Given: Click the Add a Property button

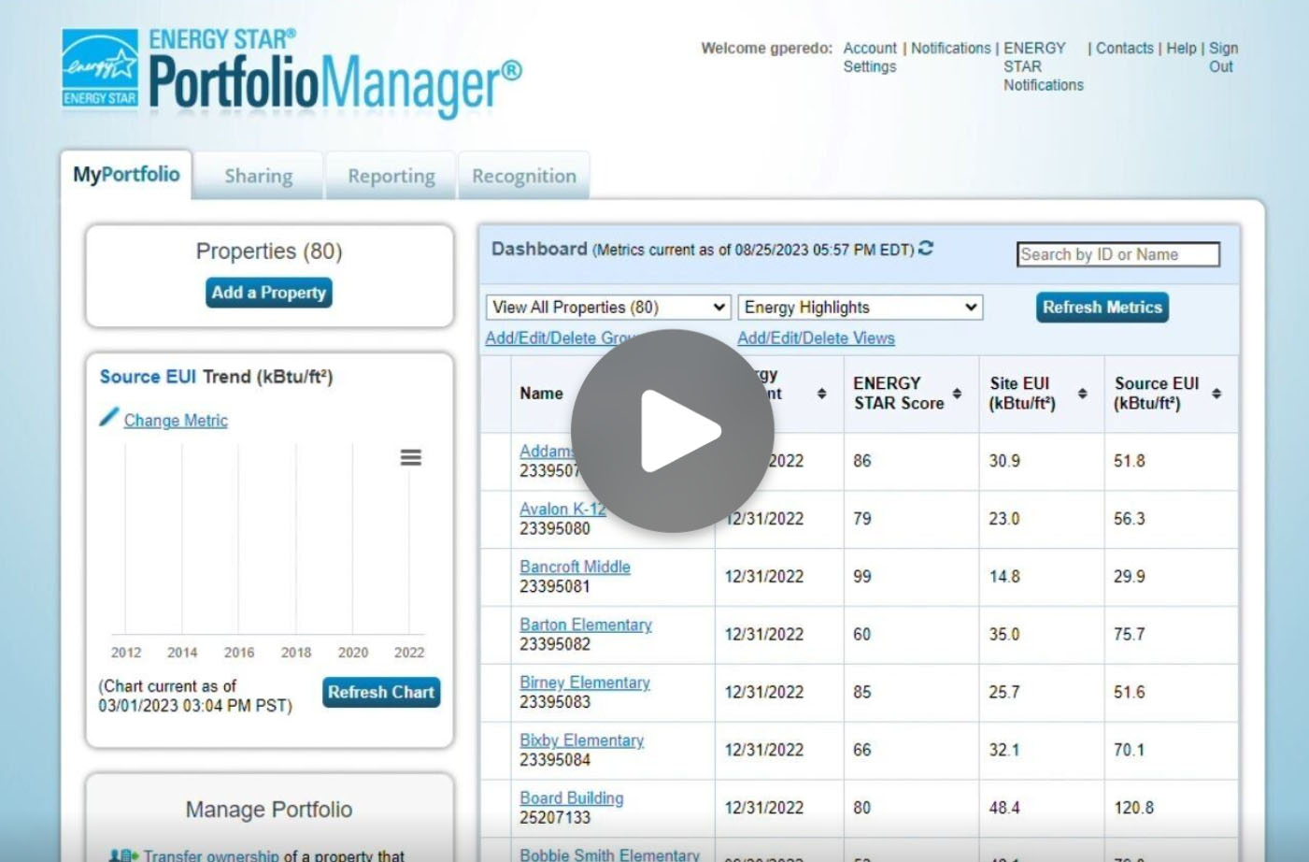Looking at the screenshot, I should pos(269,293).
